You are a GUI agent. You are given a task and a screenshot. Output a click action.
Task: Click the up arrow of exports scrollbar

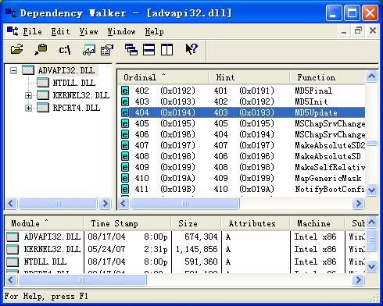pyautogui.click(x=371, y=76)
